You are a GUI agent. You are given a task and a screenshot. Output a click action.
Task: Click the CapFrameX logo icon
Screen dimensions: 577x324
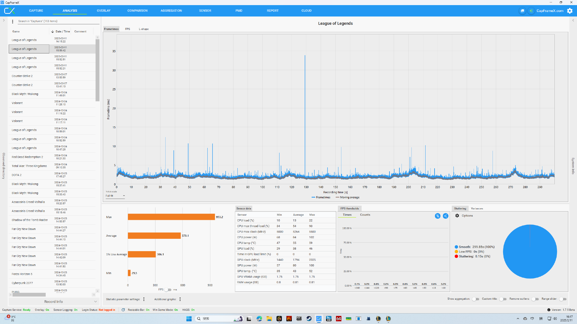9,11
